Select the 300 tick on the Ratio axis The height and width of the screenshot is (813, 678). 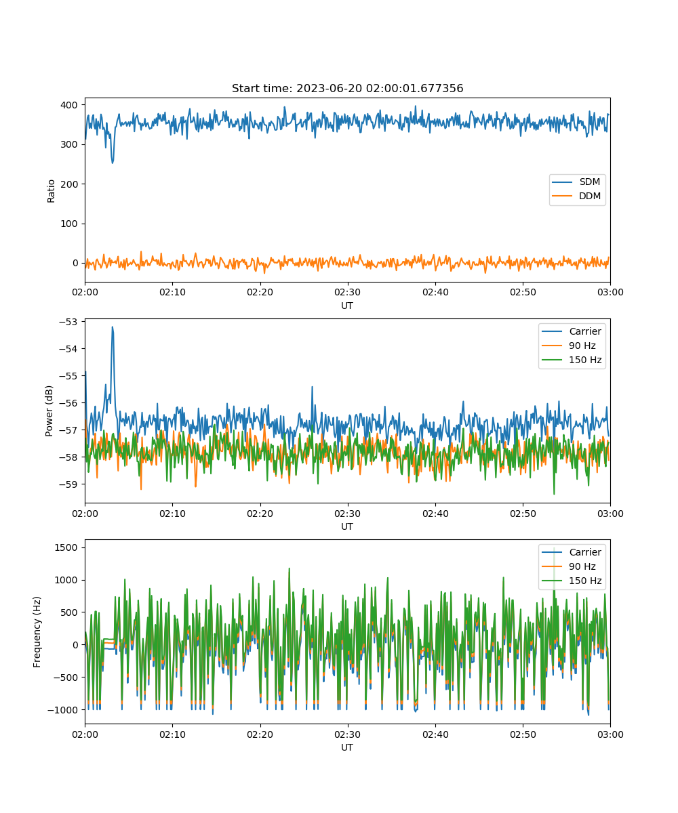click(71, 144)
